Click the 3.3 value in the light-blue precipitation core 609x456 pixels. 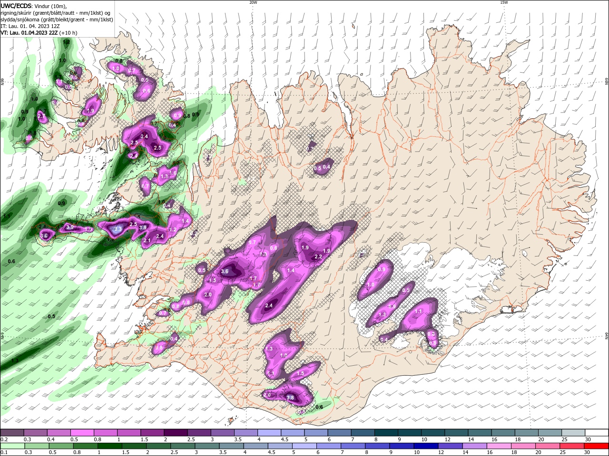118,229
